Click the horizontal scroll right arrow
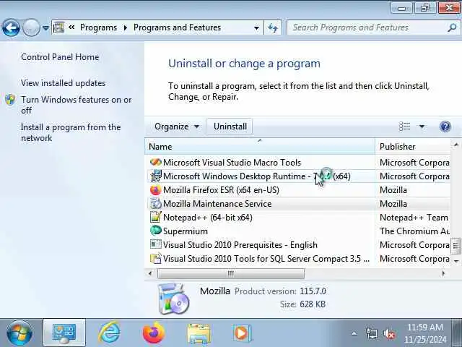The image size is (462, 347). click(444, 273)
